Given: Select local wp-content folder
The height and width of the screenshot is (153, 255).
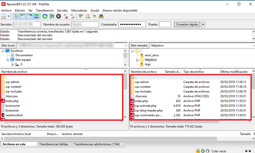Looking at the screenshot, I should pos(13,87).
